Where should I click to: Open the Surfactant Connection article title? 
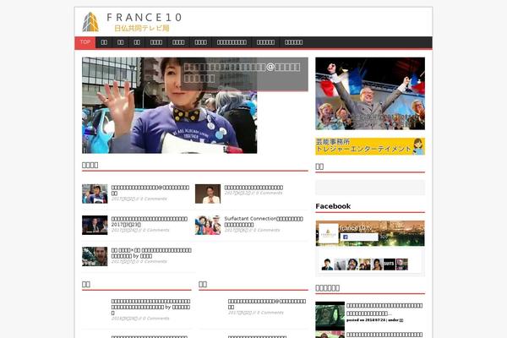click(x=264, y=221)
